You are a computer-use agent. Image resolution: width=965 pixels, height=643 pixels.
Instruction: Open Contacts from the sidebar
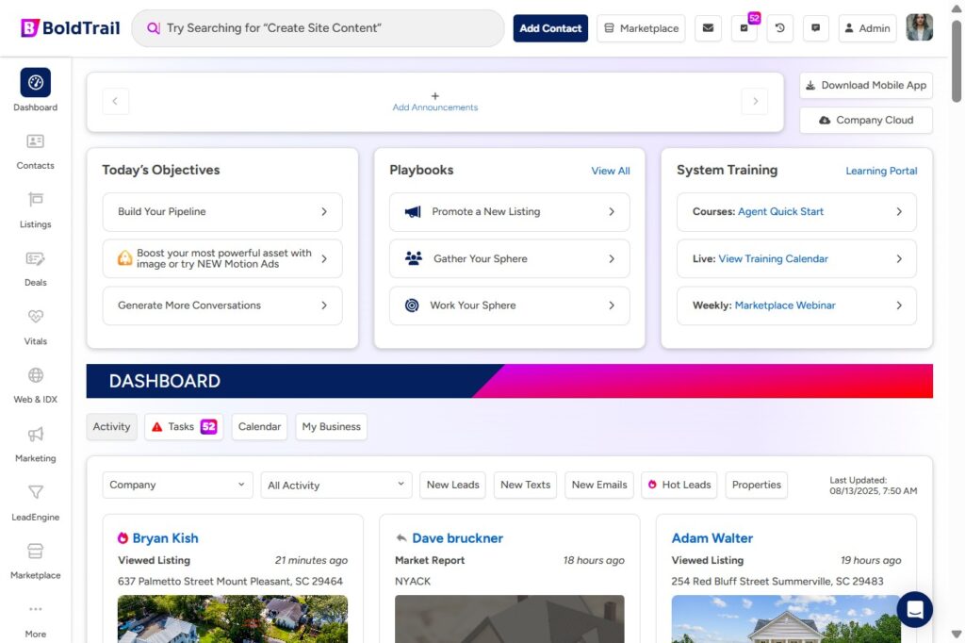[x=35, y=142]
